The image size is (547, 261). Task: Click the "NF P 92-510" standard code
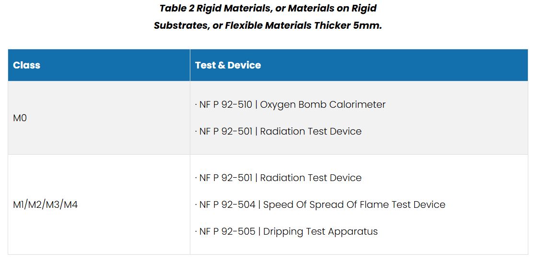coord(225,104)
